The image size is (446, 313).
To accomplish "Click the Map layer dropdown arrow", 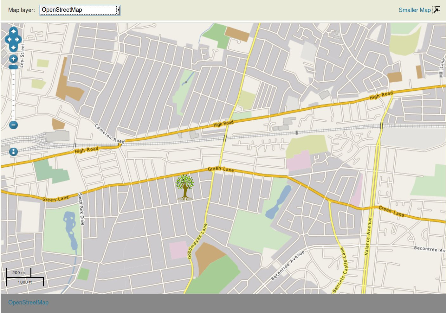I will pyautogui.click(x=119, y=10).
